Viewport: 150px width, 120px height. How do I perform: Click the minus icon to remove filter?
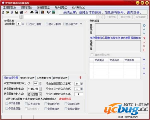pos(144,64)
